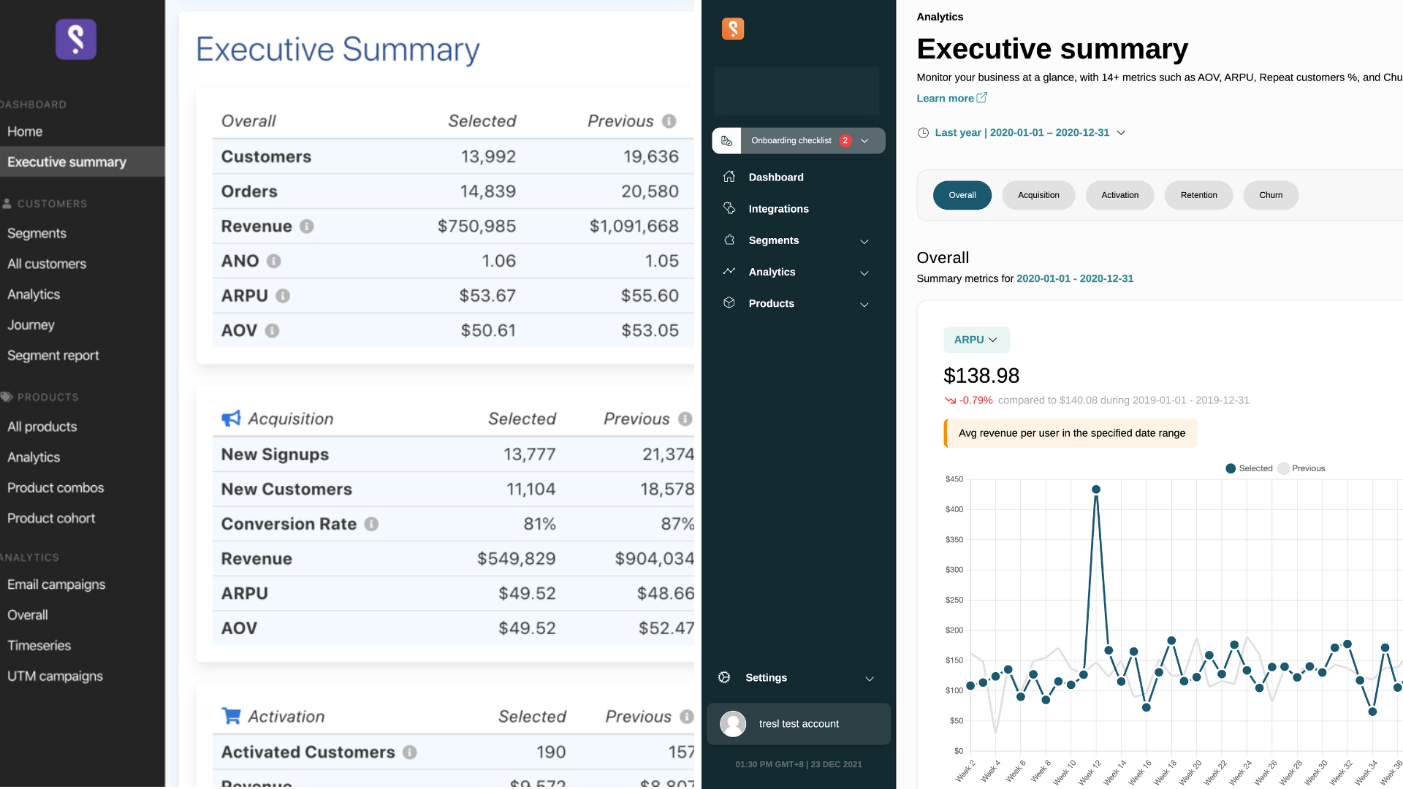This screenshot has height=789, width=1403.
Task: Click the ARPU info icon
Action: tap(283, 296)
